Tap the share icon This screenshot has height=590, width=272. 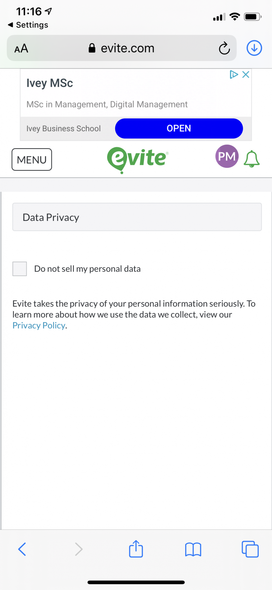[136, 549]
